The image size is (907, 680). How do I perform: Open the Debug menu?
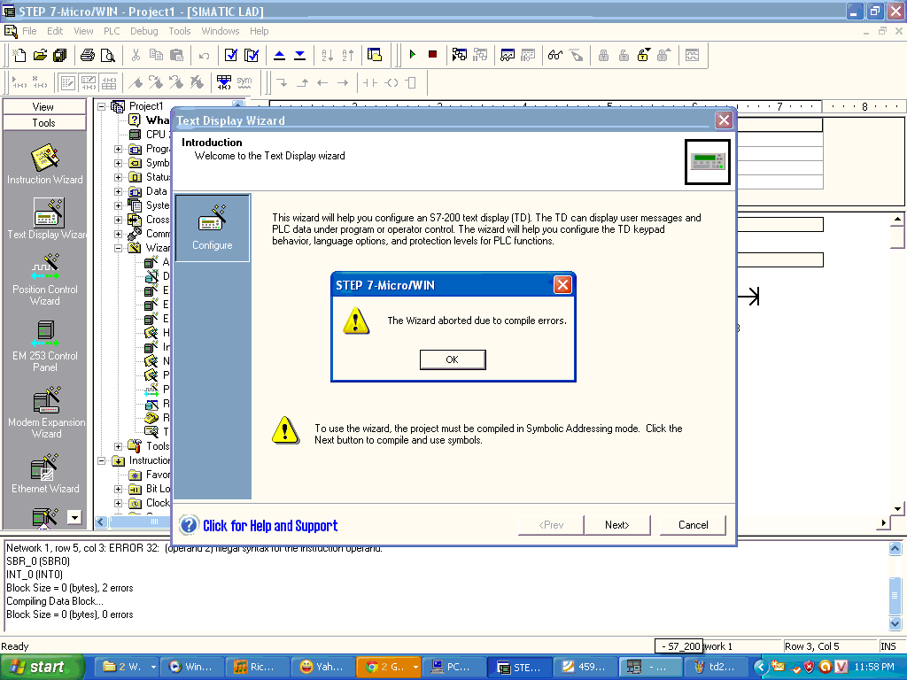[144, 31]
